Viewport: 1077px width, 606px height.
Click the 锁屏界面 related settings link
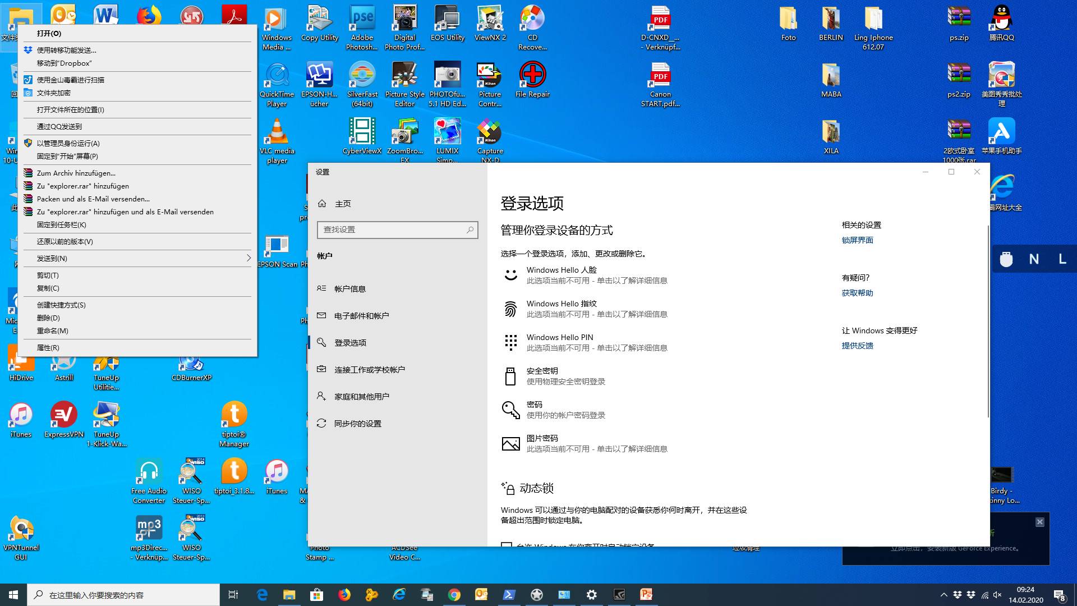point(857,240)
